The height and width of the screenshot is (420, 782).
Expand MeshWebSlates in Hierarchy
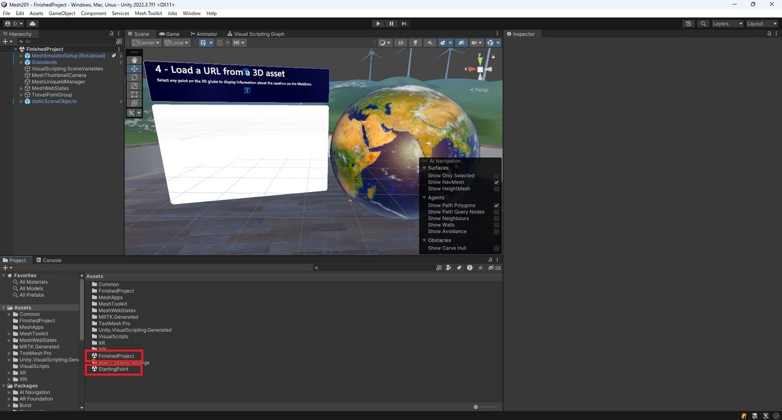[21, 89]
